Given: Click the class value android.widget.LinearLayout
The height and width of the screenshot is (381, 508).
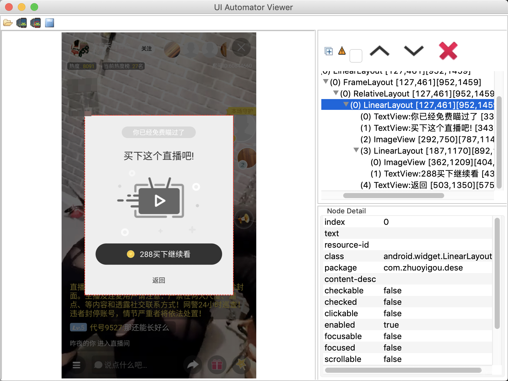Looking at the screenshot, I should click(438, 256).
